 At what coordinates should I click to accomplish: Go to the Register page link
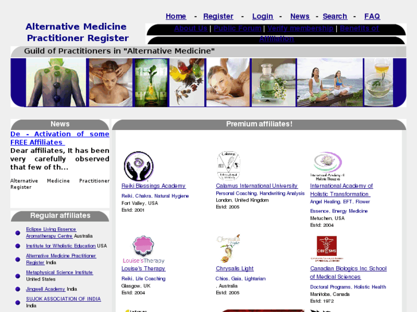click(218, 16)
